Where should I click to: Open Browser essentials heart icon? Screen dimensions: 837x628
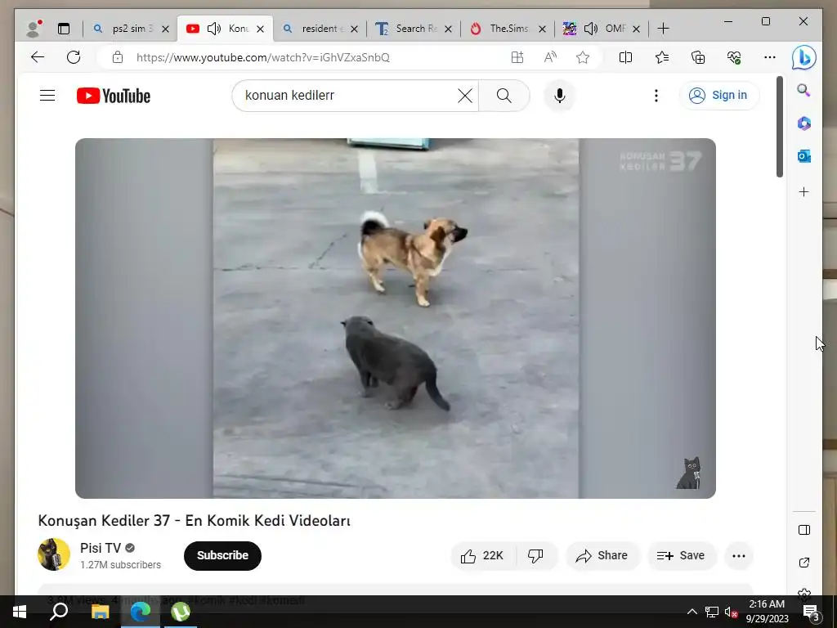tap(734, 57)
